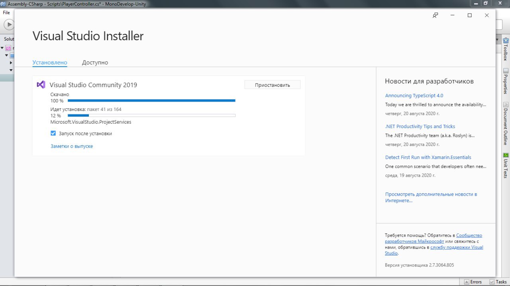This screenshot has width=510, height=286.
Task: Open the Toolbox side panel in MonoDevelop
Action: (x=506, y=49)
